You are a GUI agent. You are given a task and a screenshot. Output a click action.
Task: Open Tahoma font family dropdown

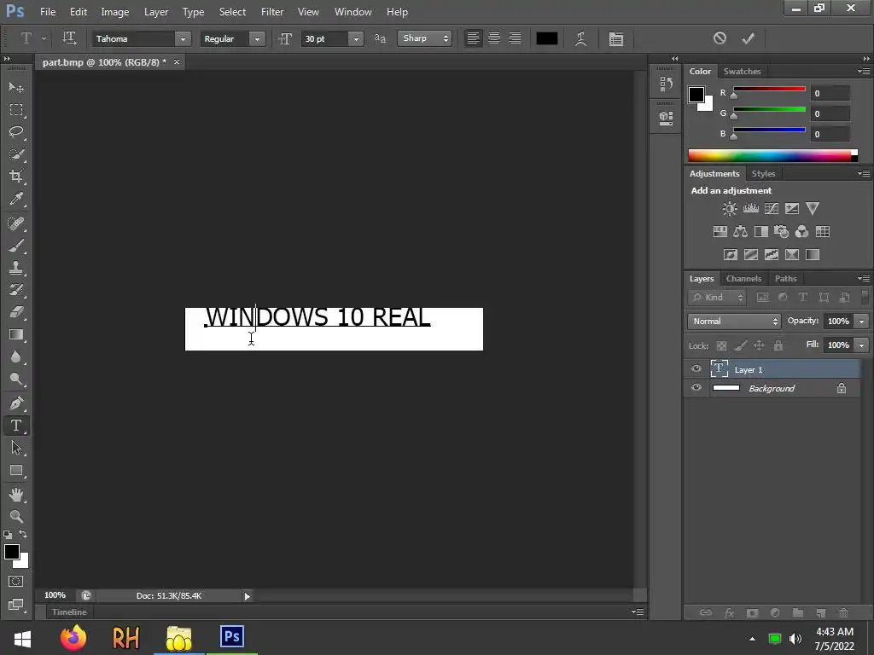coord(183,39)
